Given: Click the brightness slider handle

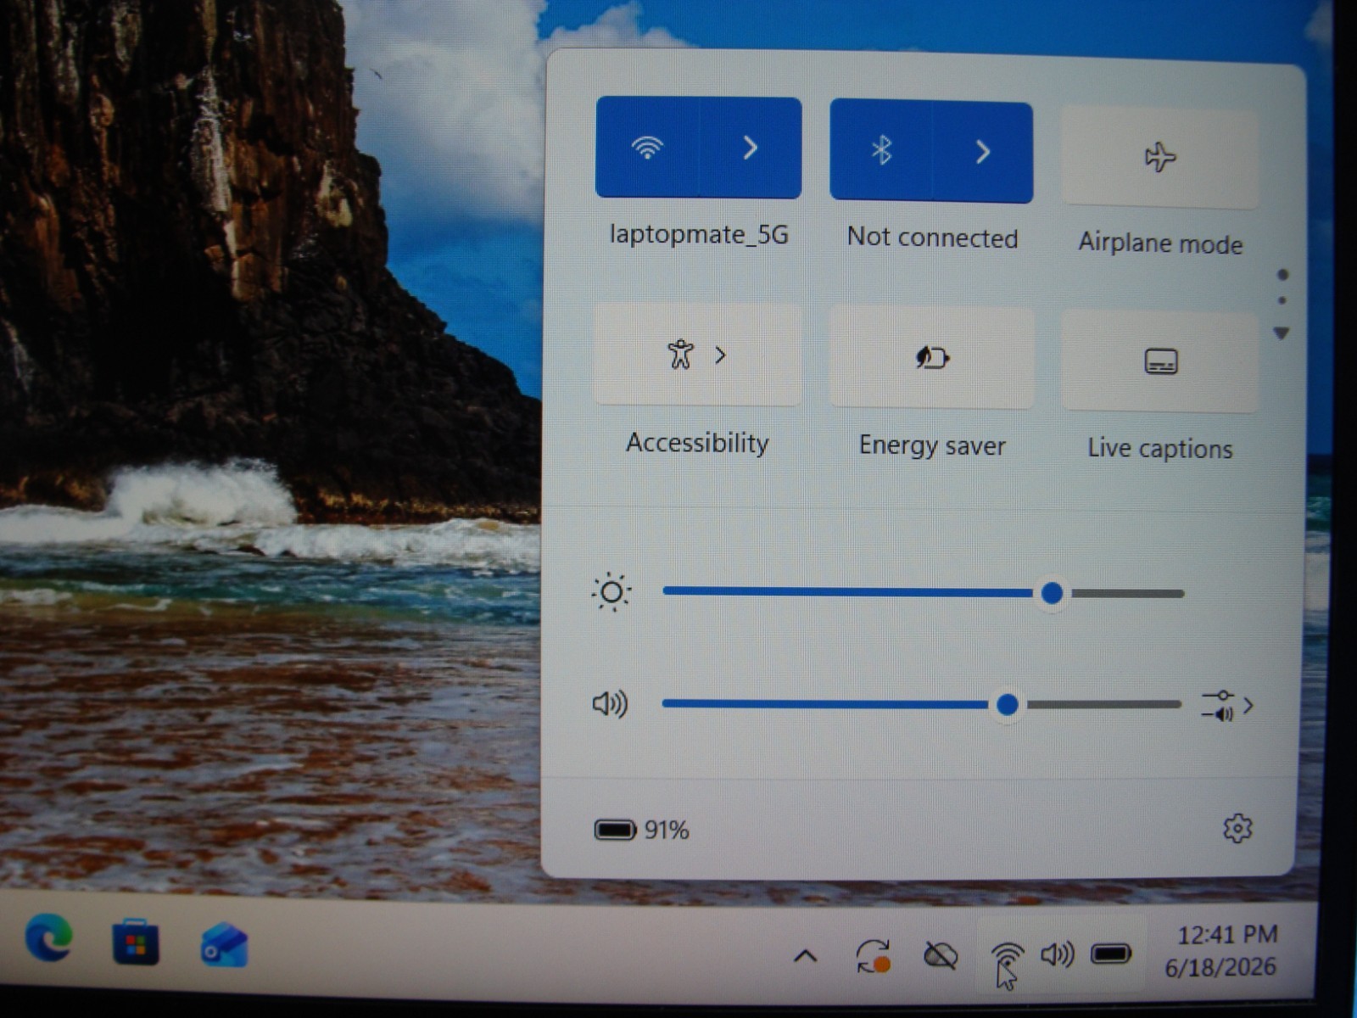Looking at the screenshot, I should coord(1052,593).
